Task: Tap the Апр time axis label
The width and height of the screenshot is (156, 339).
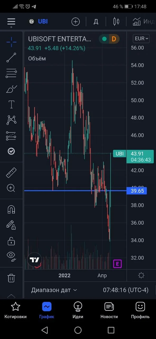Action: tap(102, 275)
